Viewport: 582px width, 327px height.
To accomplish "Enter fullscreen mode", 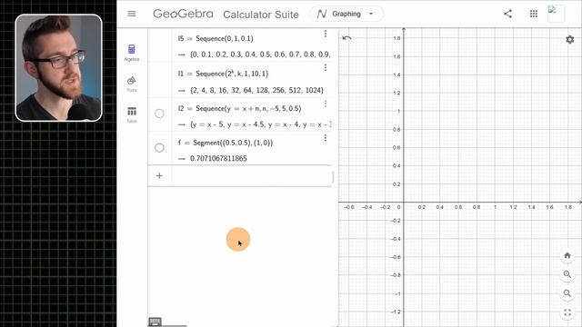I will 567,312.
